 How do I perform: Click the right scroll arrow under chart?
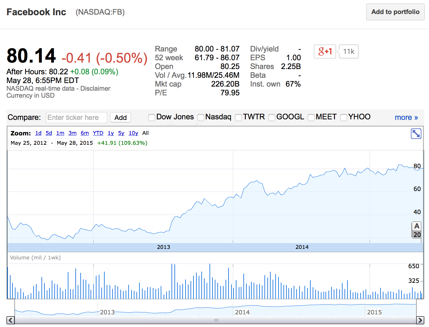click(x=420, y=320)
